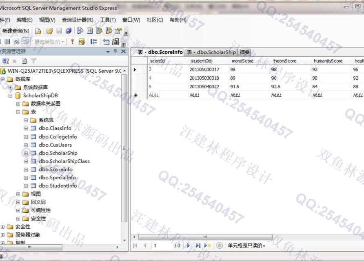The image size is (364, 261).
Task: Expand the 可编程性 folder
Action: [x=18, y=211]
